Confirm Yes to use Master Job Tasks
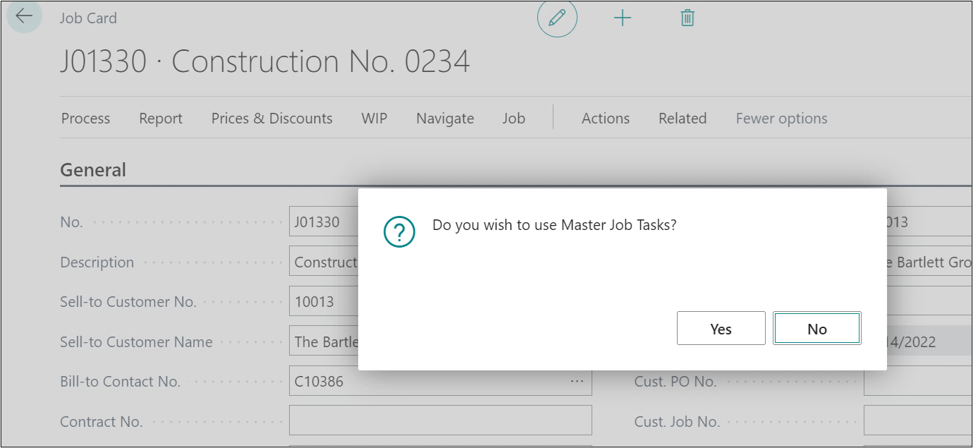973x448 pixels. [x=721, y=329]
